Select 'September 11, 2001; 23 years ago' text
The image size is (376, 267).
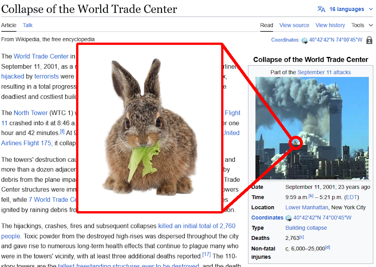(x=327, y=187)
